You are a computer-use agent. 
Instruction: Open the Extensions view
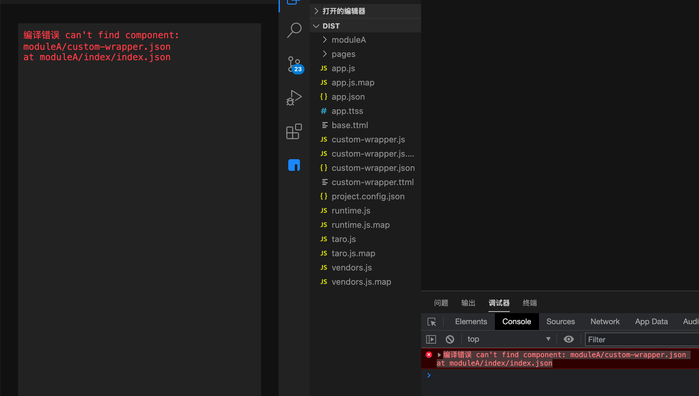[x=293, y=131]
